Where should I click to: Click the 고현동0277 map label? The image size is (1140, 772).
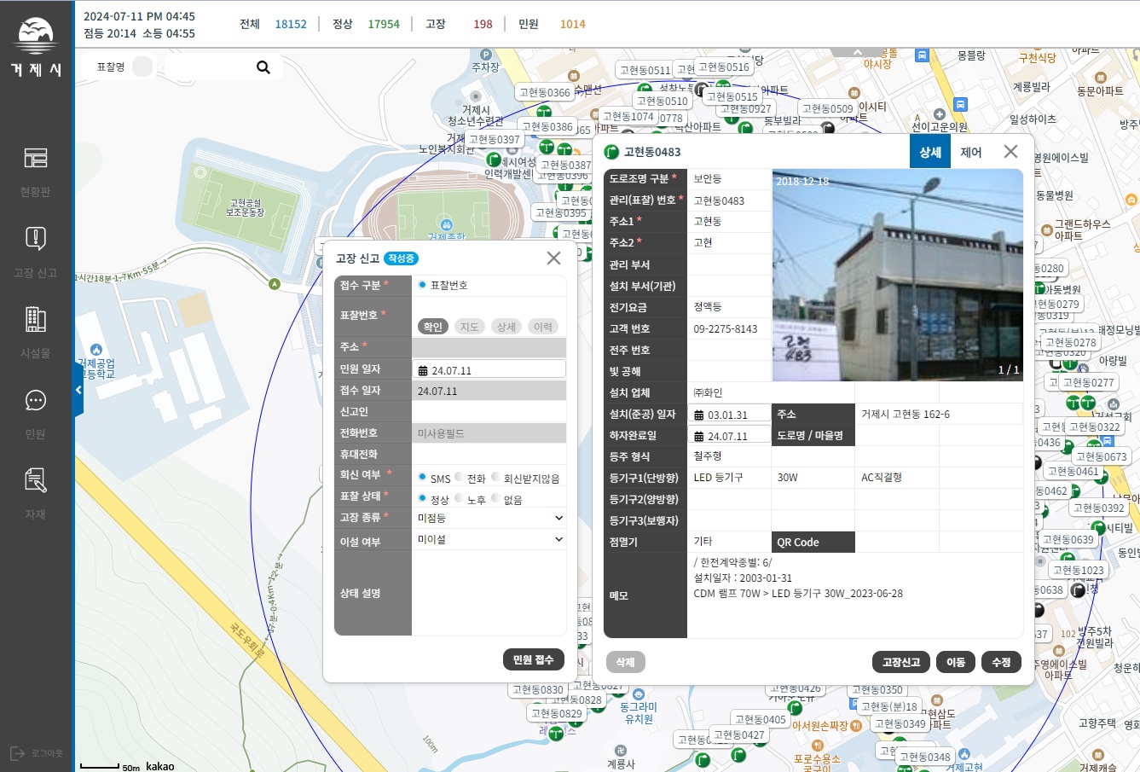click(x=1088, y=383)
